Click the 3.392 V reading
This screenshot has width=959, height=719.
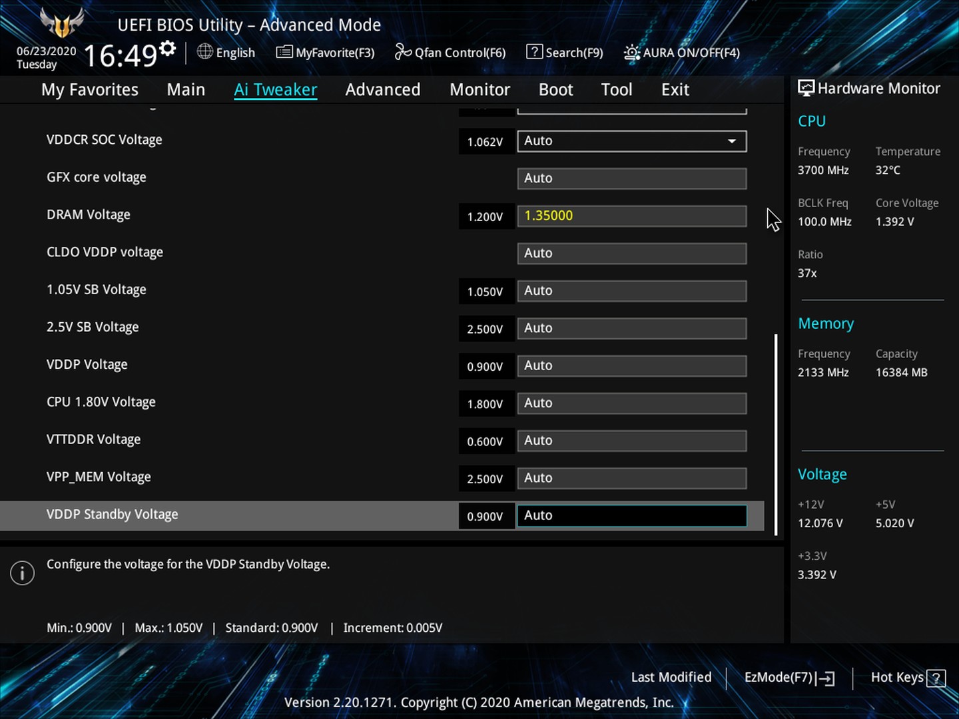(817, 575)
